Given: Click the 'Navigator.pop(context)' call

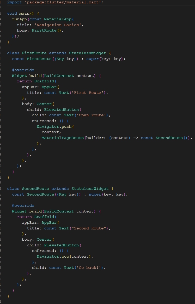Looking at the screenshot, I should click(64, 257).
